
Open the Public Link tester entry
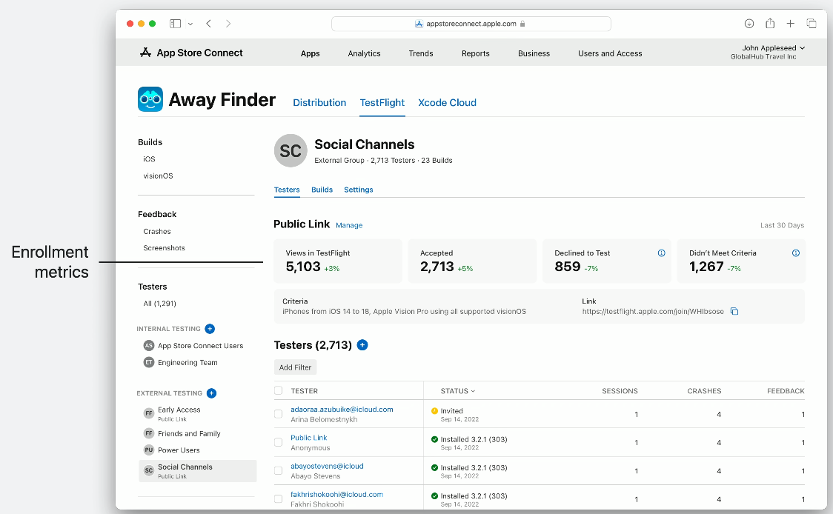(308, 438)
